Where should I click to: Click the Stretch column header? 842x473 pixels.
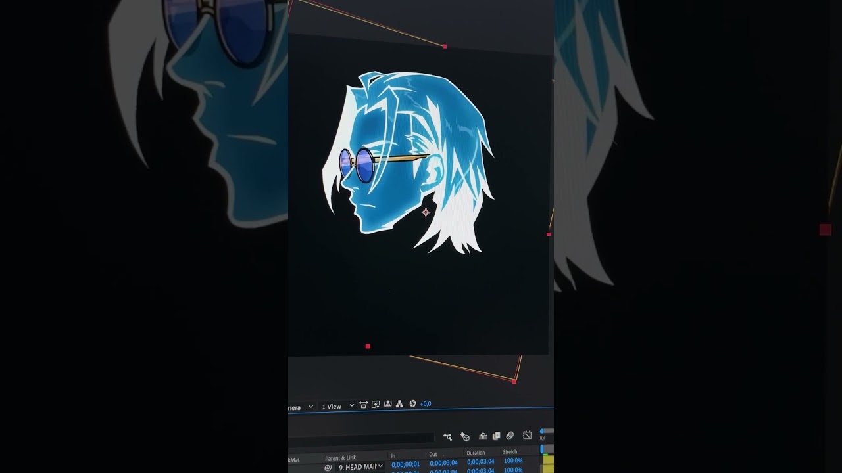pyautogui.click(x=510, y=451)
